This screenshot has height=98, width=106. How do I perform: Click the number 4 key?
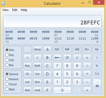57,74
